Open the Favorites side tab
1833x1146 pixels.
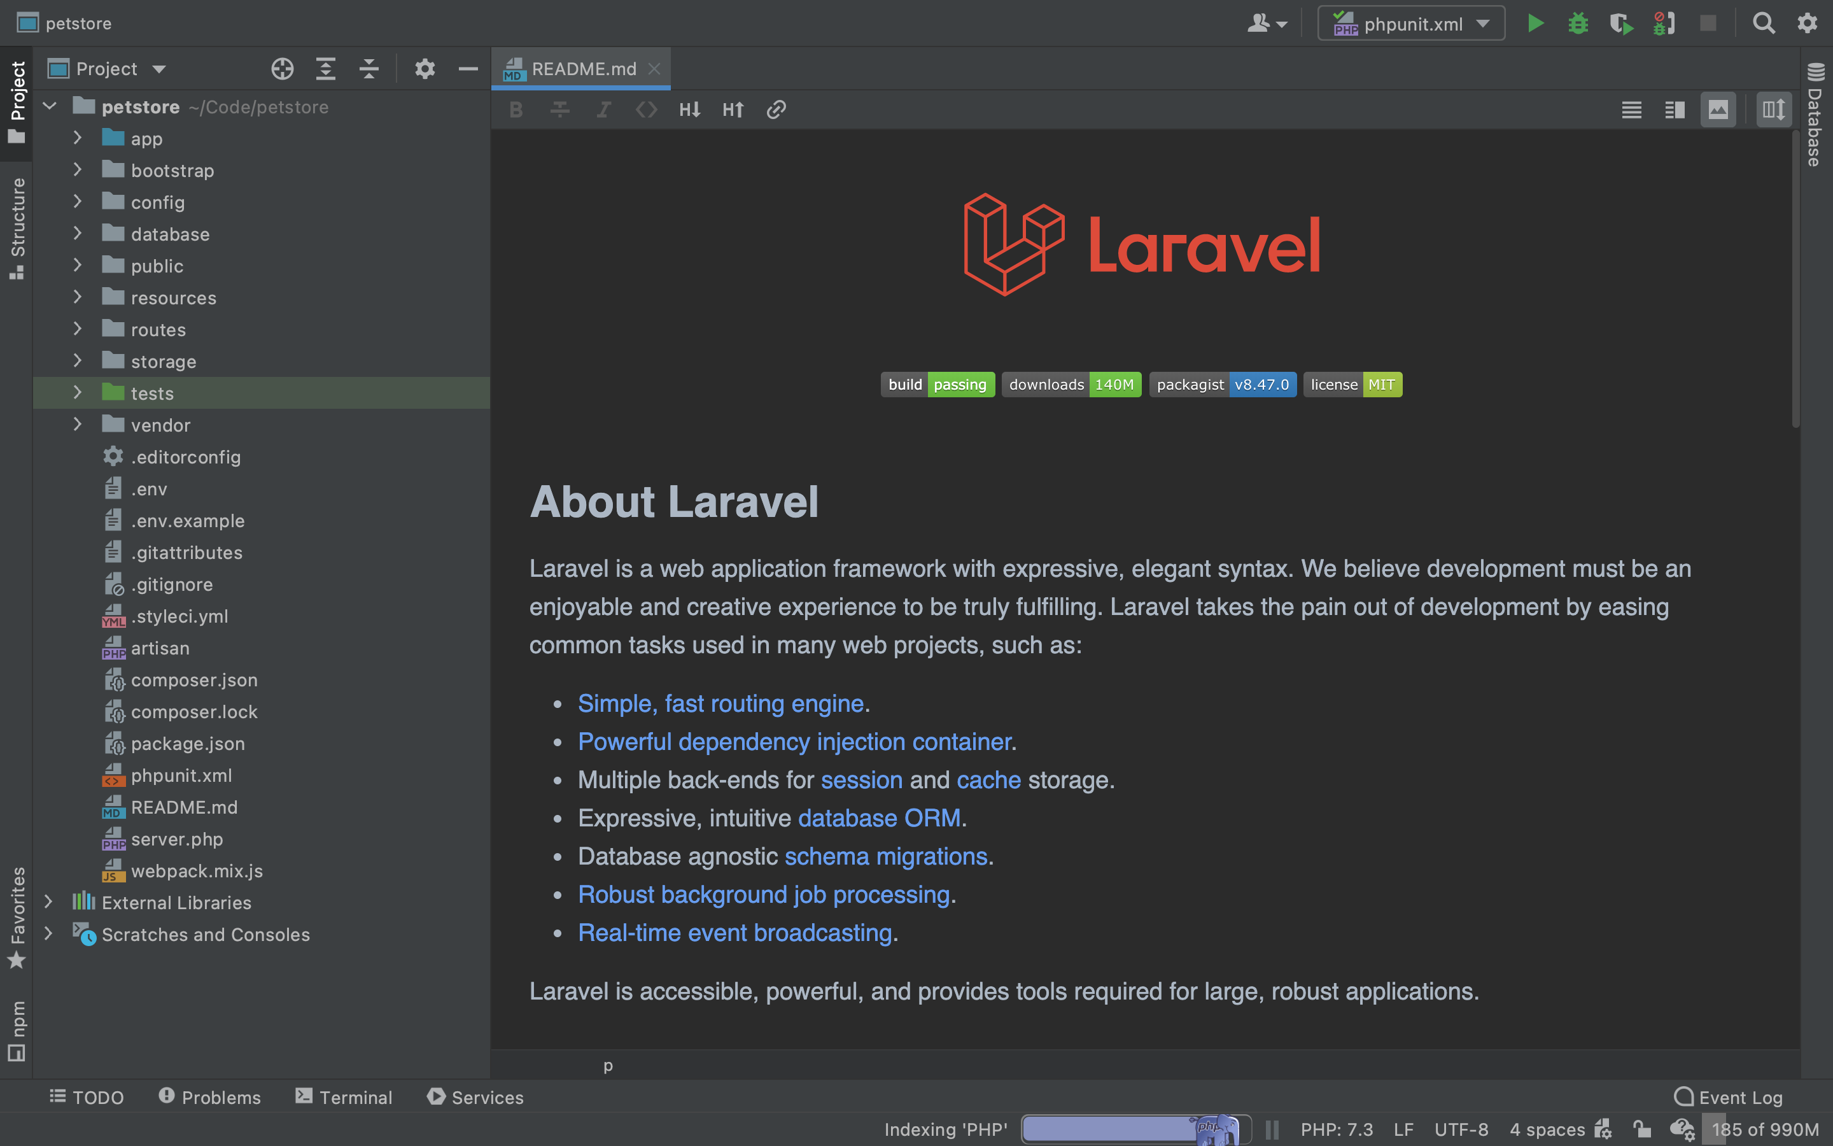coord(17,918)
